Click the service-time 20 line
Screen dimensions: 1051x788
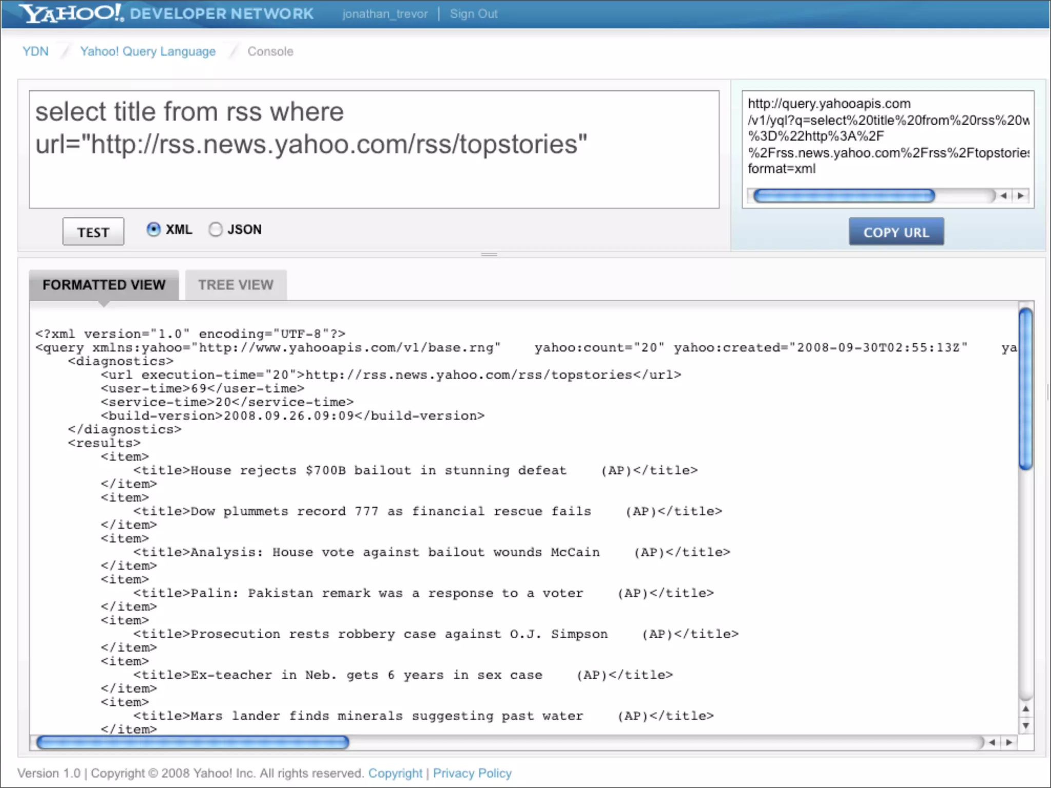227,402
